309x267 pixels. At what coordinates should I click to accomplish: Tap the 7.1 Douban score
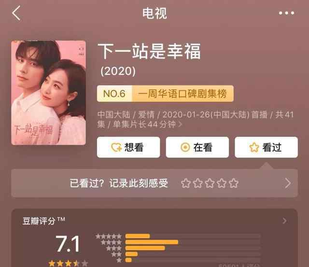[x=68, y=244]
